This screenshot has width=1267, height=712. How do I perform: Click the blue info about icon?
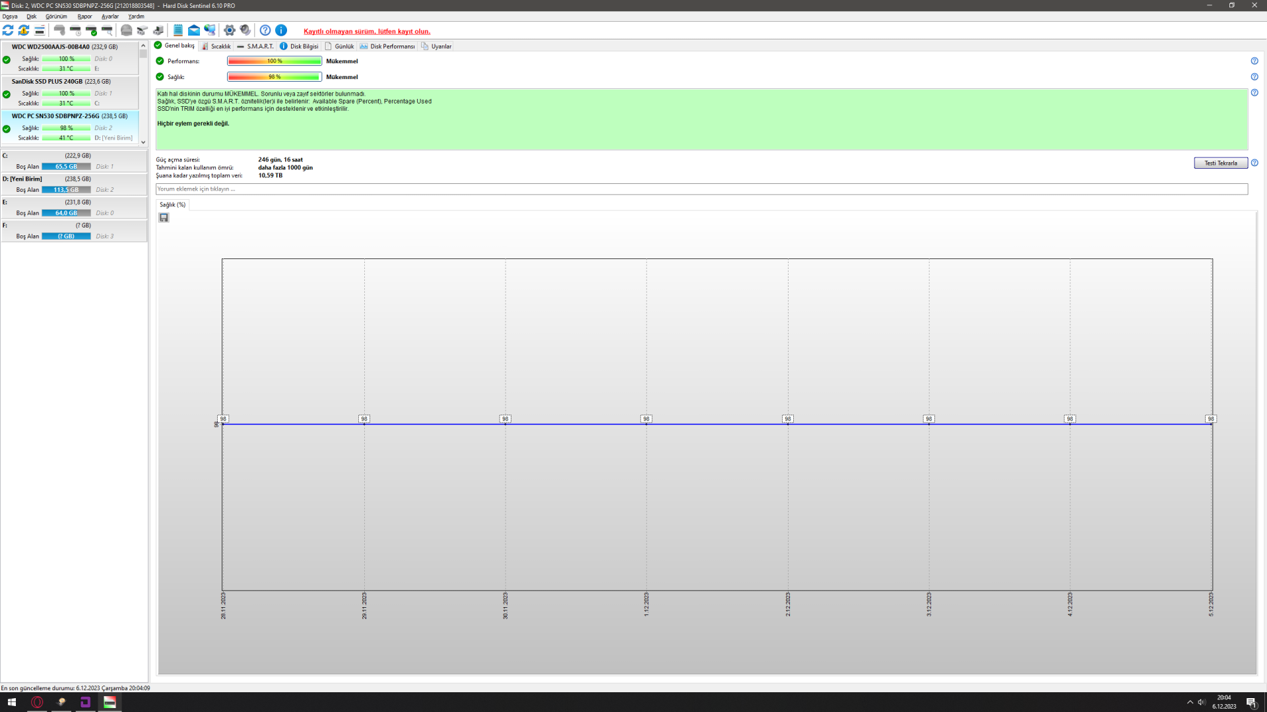pos(281,30)
